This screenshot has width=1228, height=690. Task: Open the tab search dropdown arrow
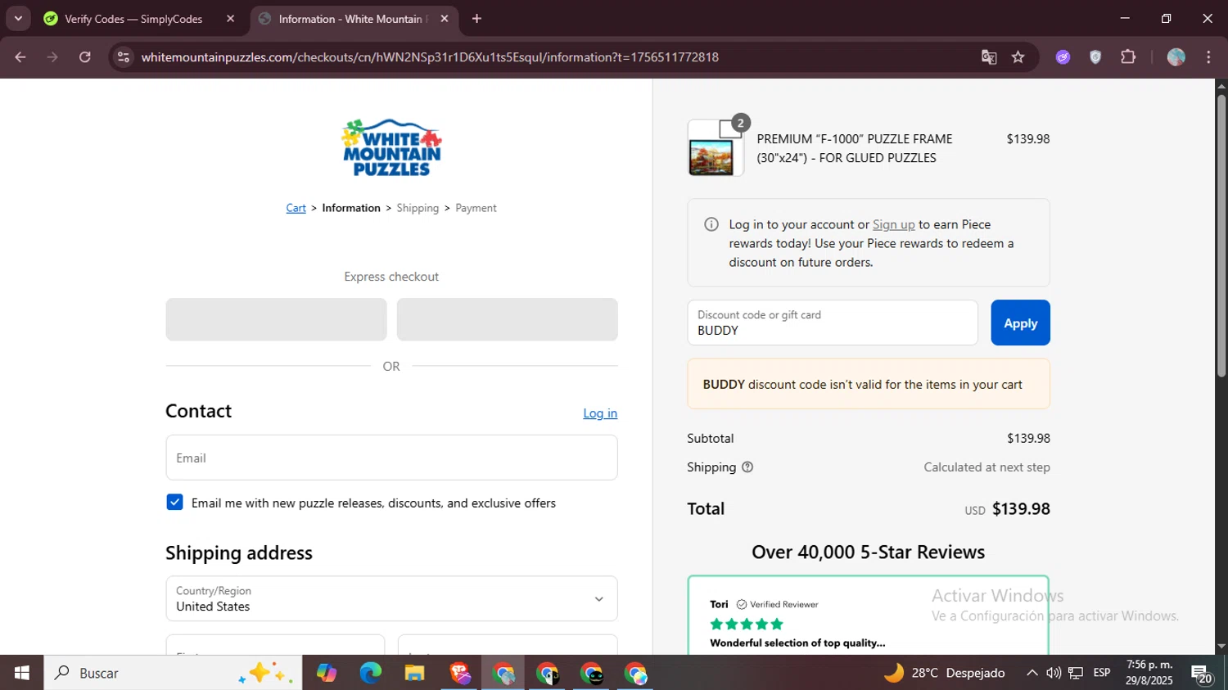pyautogui.click(x=18, y=18)
